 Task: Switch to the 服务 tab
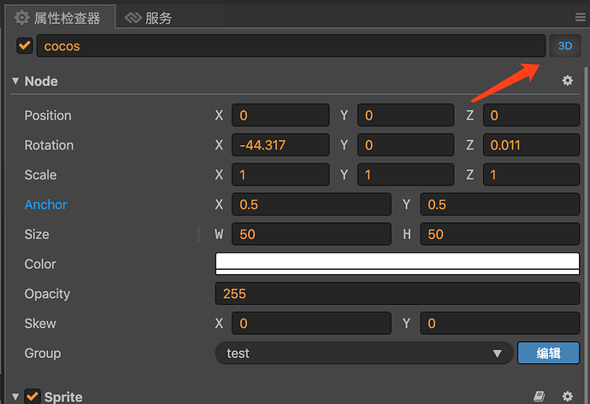point(158,18)
